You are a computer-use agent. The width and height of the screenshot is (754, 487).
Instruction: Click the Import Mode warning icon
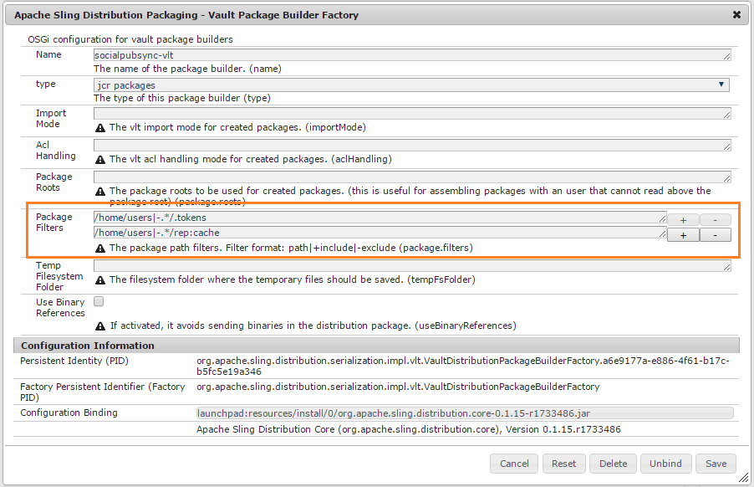pos(100,128)
